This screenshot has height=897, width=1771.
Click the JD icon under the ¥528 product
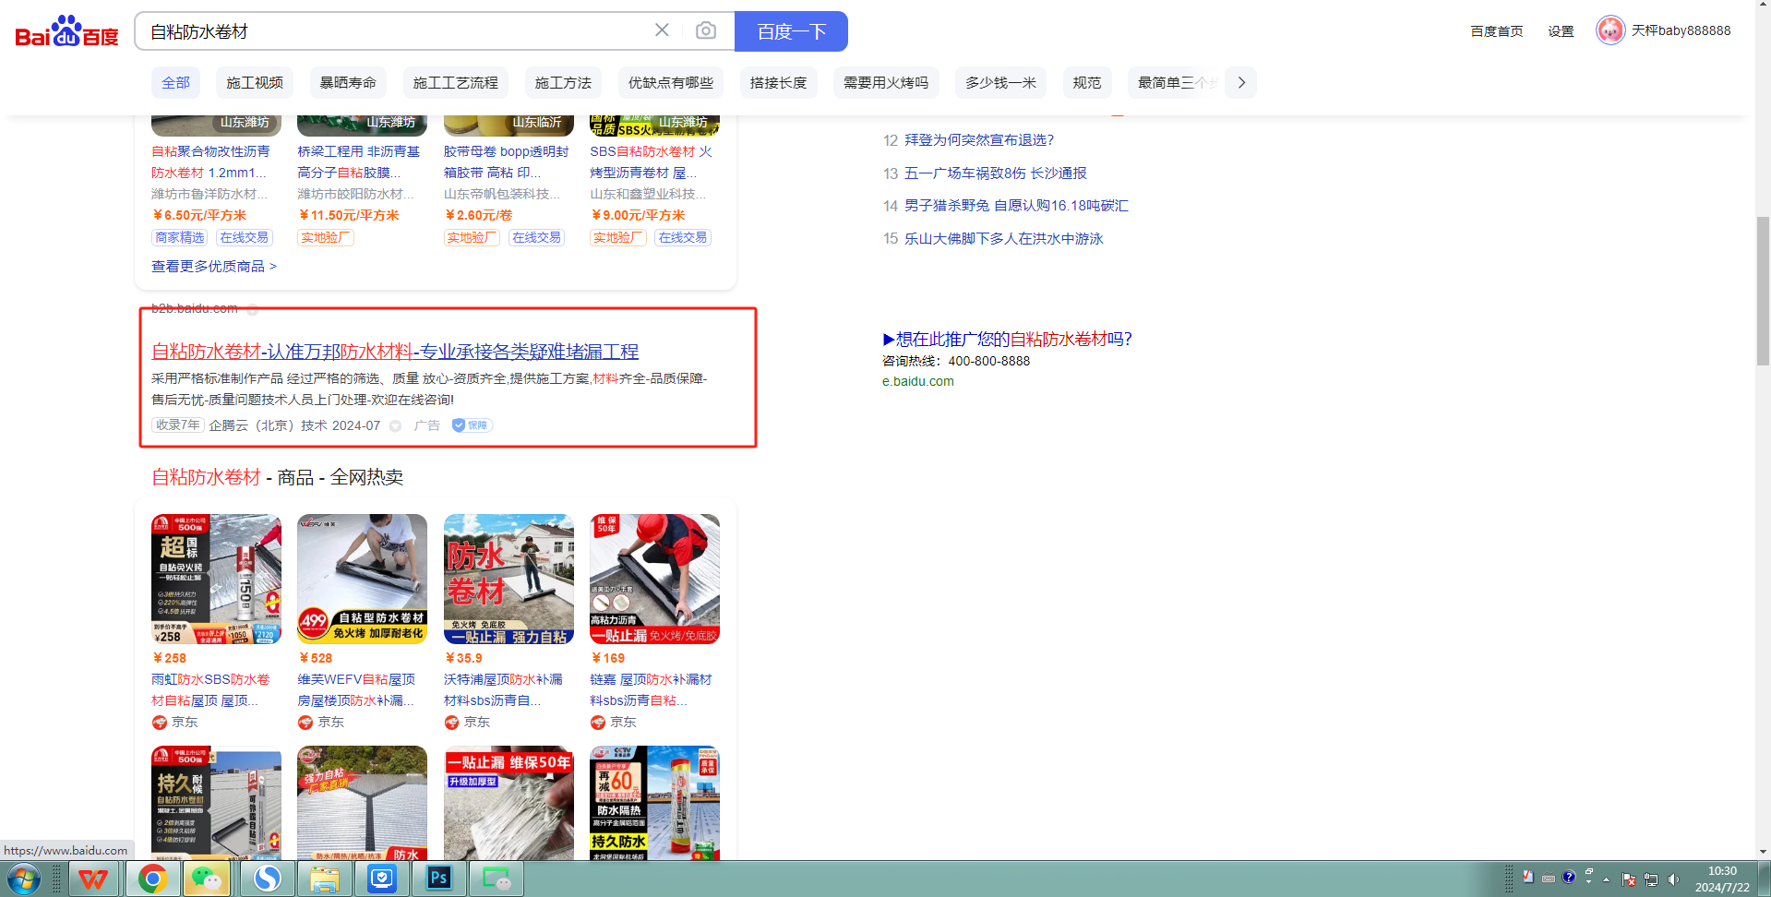point(305,723)
